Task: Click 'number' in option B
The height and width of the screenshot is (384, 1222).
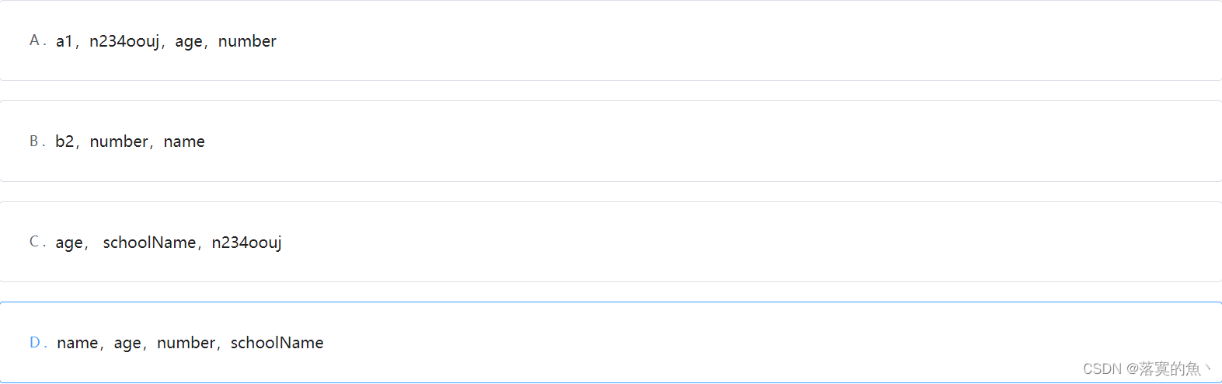Action: click(119, 141)
